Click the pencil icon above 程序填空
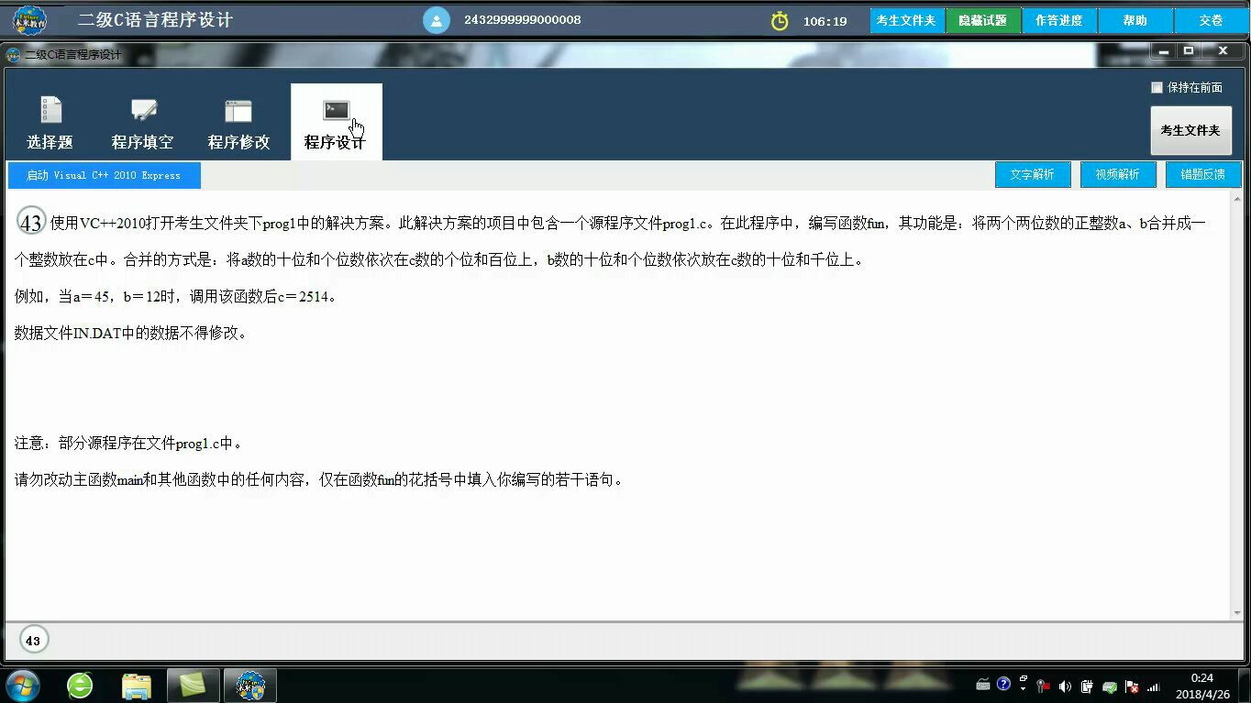The width and height of the screenshot is (1251, 703). pyautogui.click(x=144, y=111)
